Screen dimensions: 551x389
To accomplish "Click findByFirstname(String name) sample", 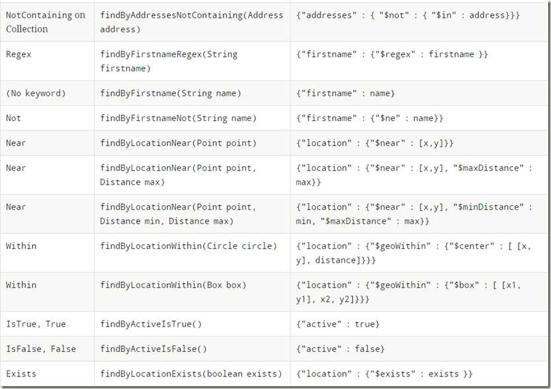I will pos(171,93).
